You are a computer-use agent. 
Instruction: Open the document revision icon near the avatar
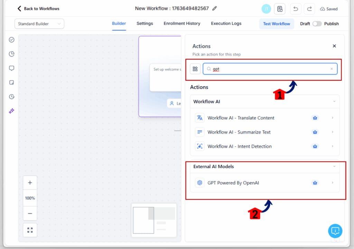pyautogui.click(x=280, y=9)
